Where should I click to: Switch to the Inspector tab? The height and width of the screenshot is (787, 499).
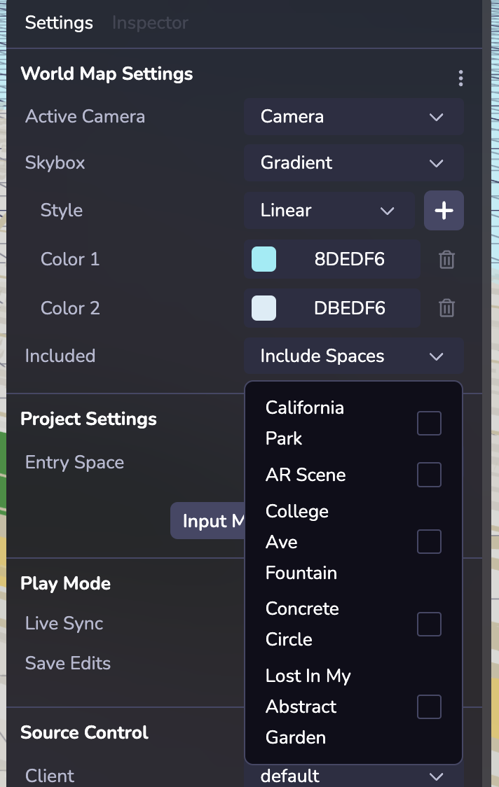point(150,22)
